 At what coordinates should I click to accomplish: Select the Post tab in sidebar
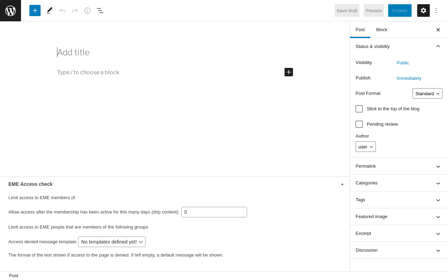(x=360, y=30)
